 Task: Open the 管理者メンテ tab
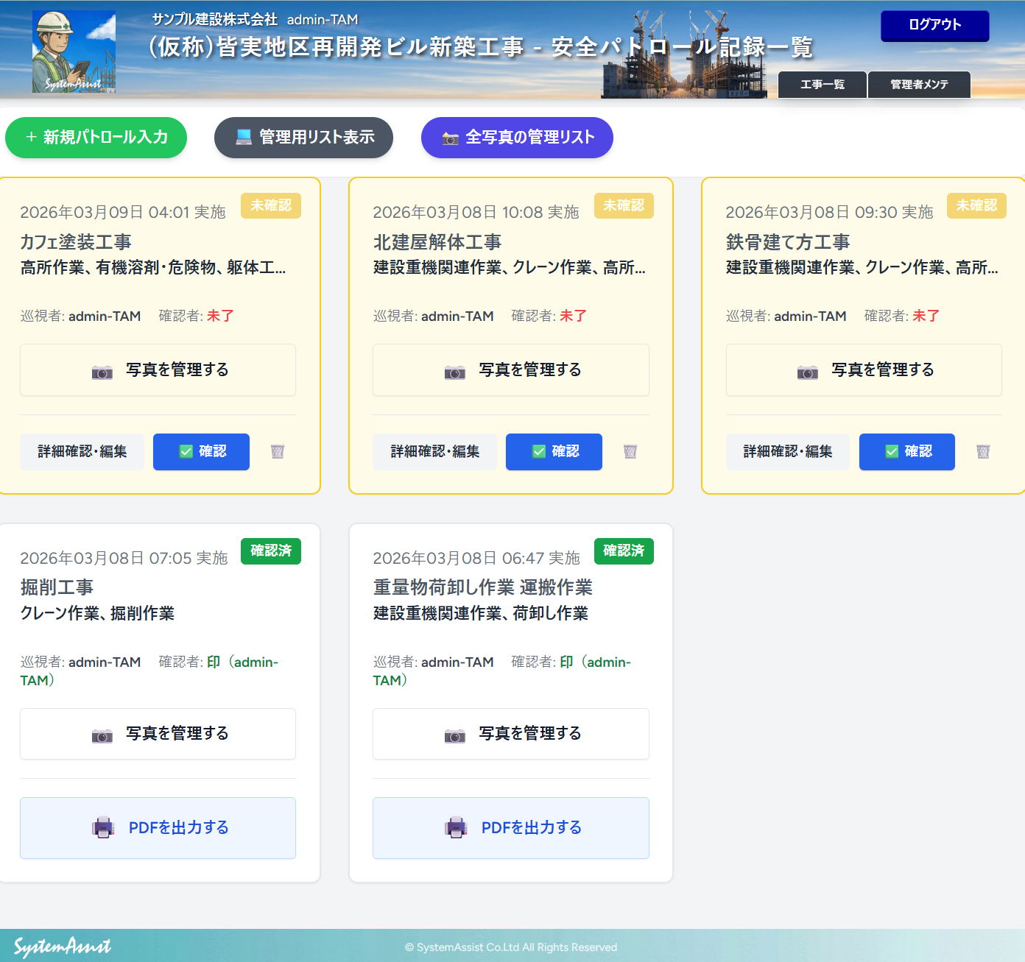click(919, 85)
